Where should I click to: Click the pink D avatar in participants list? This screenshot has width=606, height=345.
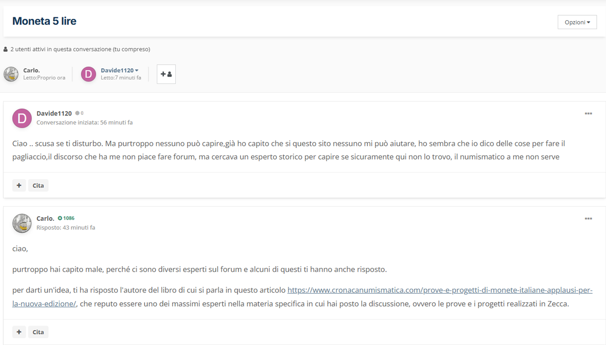(x=88, y=74)
